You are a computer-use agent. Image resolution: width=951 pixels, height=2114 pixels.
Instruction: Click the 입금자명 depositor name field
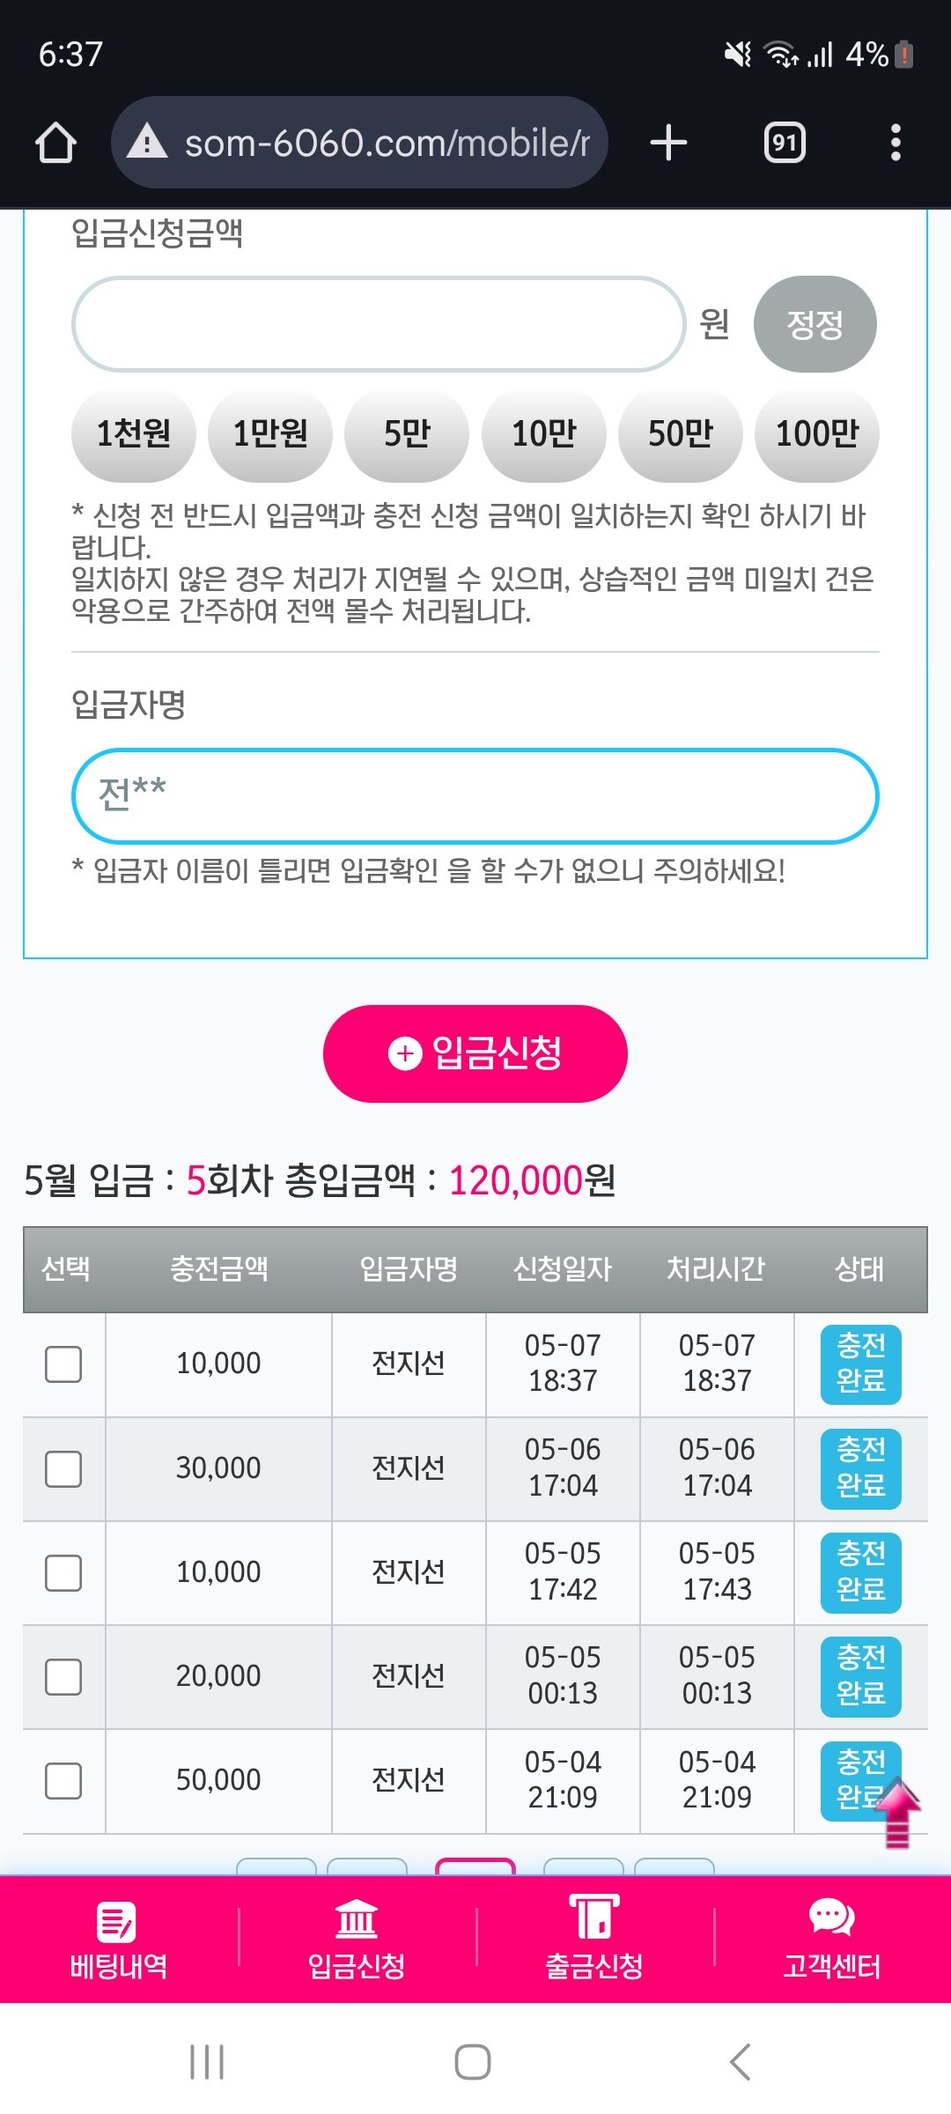(x=475, y=795)
